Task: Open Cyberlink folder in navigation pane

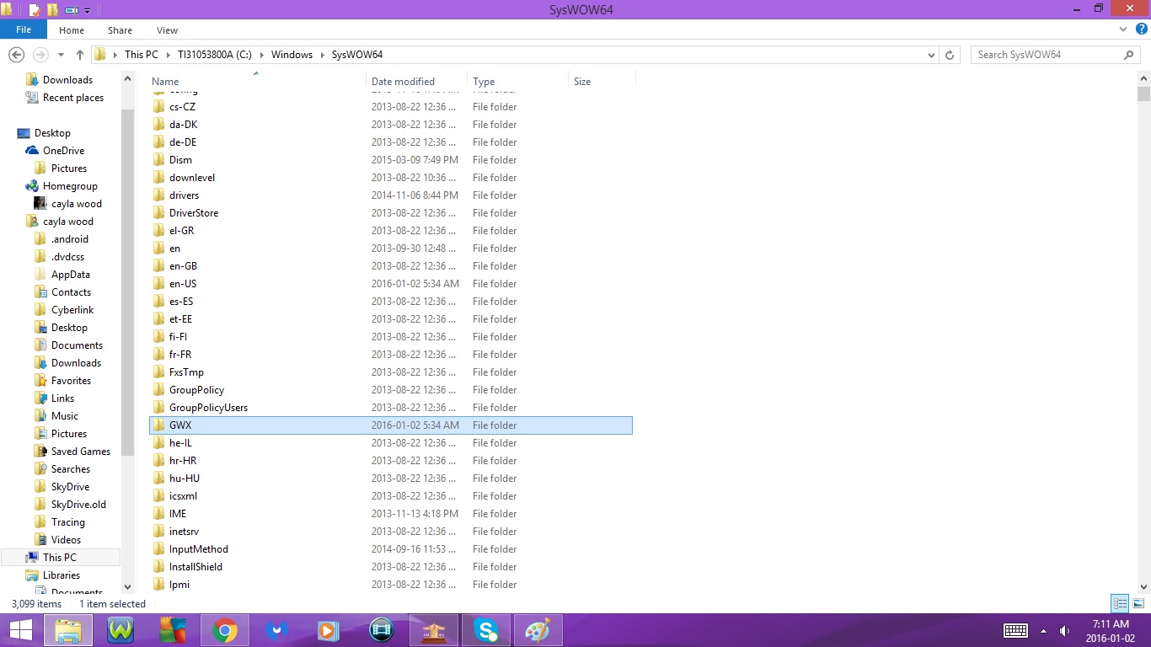Action: coord(72,310)
